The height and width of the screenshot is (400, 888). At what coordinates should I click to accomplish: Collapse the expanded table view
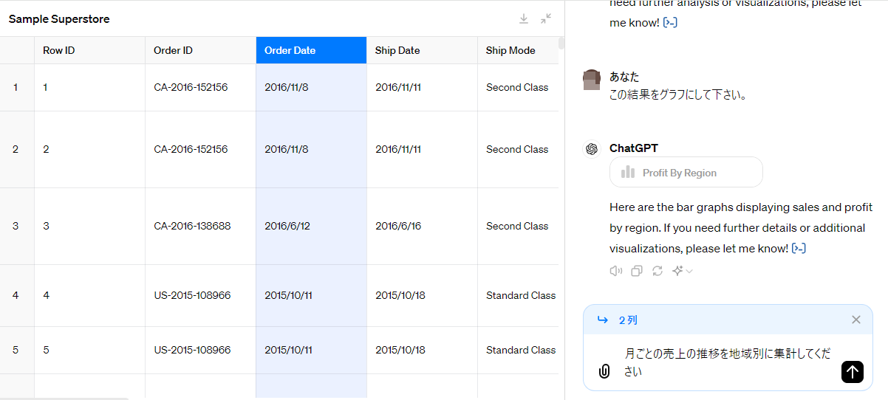coord(546,18)
